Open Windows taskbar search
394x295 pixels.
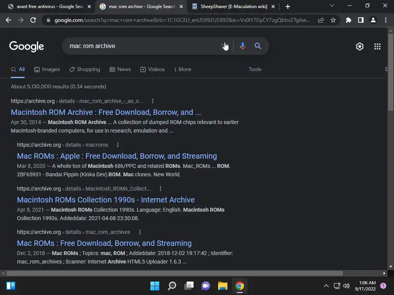[x=172, y=286]
